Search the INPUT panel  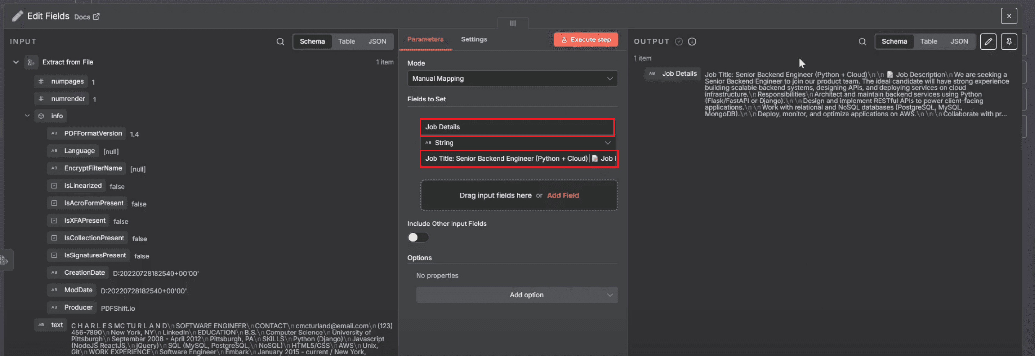280,41
